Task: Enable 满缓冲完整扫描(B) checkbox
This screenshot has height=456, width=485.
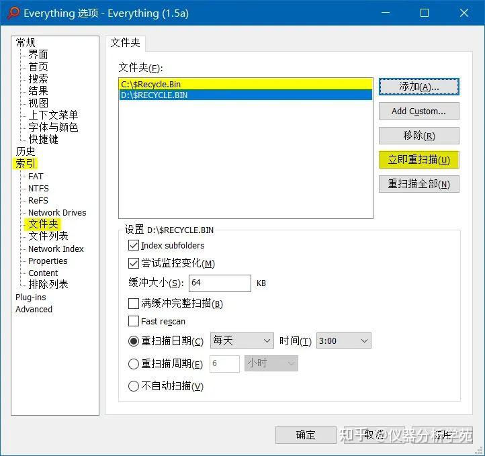Action: coord(133,304)
